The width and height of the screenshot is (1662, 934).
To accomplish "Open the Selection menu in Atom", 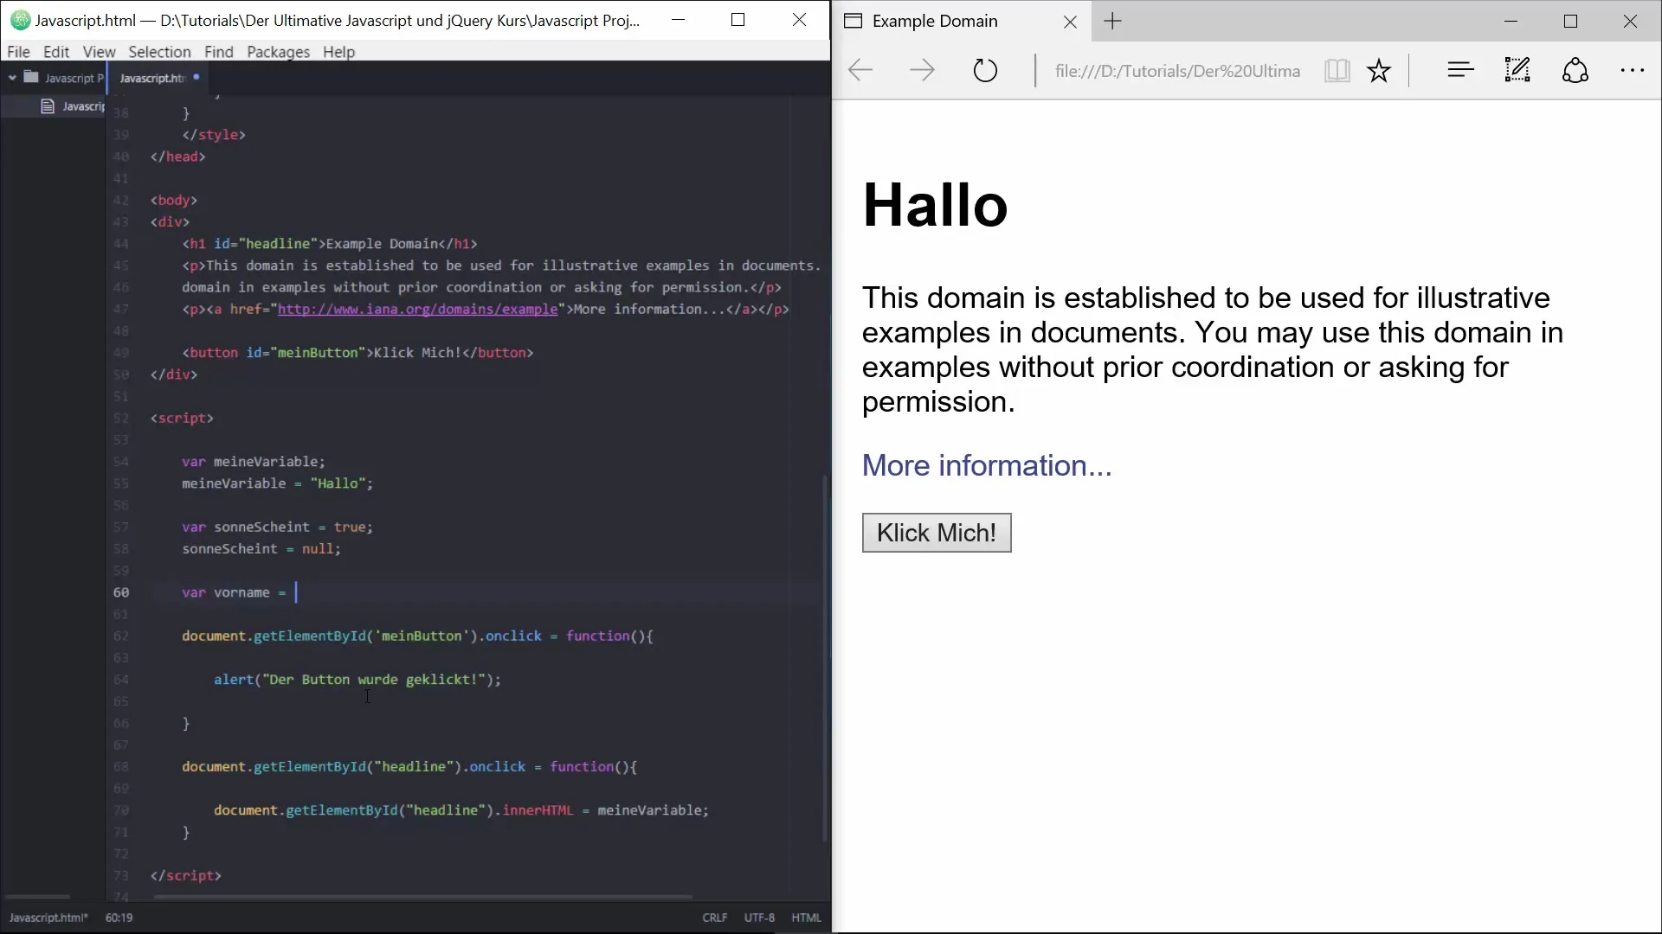I will click(x=159, y=52).
